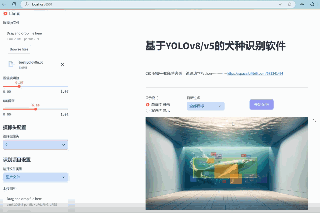Screen dimensions: 320x213
Task: Expand the detection image to fullscreen
Action: (314, 120)
